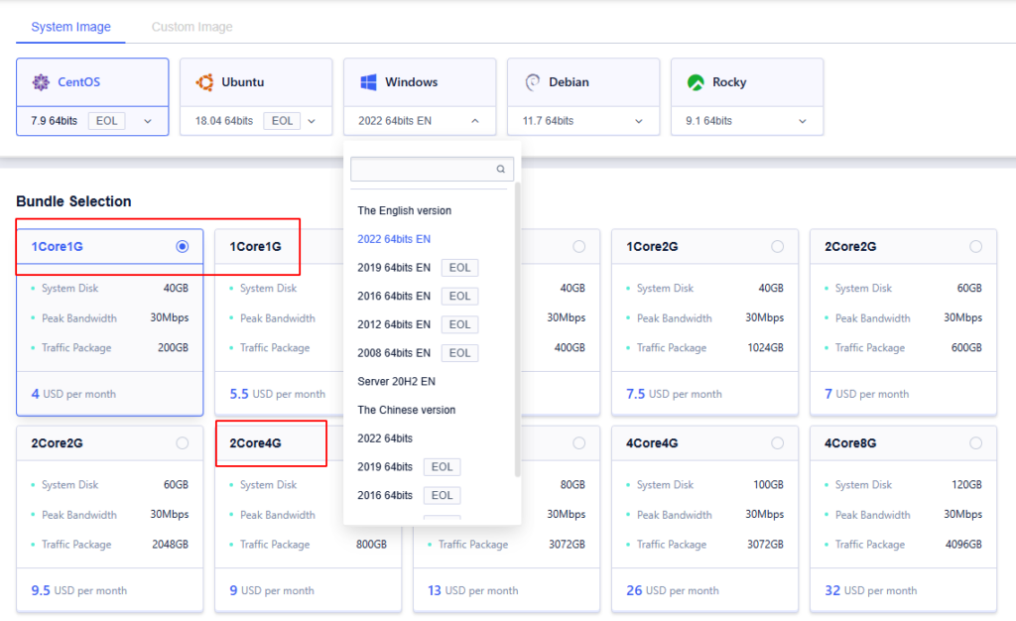
Task: Select the radio button on the 4Core4G card
Action: tap(777, 442)
